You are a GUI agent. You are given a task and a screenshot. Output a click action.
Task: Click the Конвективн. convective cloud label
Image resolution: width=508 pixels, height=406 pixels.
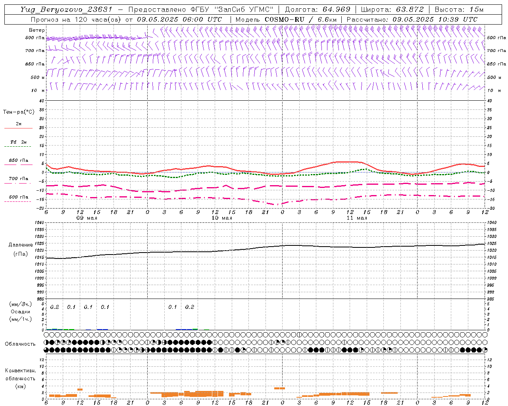click(20, 371)
